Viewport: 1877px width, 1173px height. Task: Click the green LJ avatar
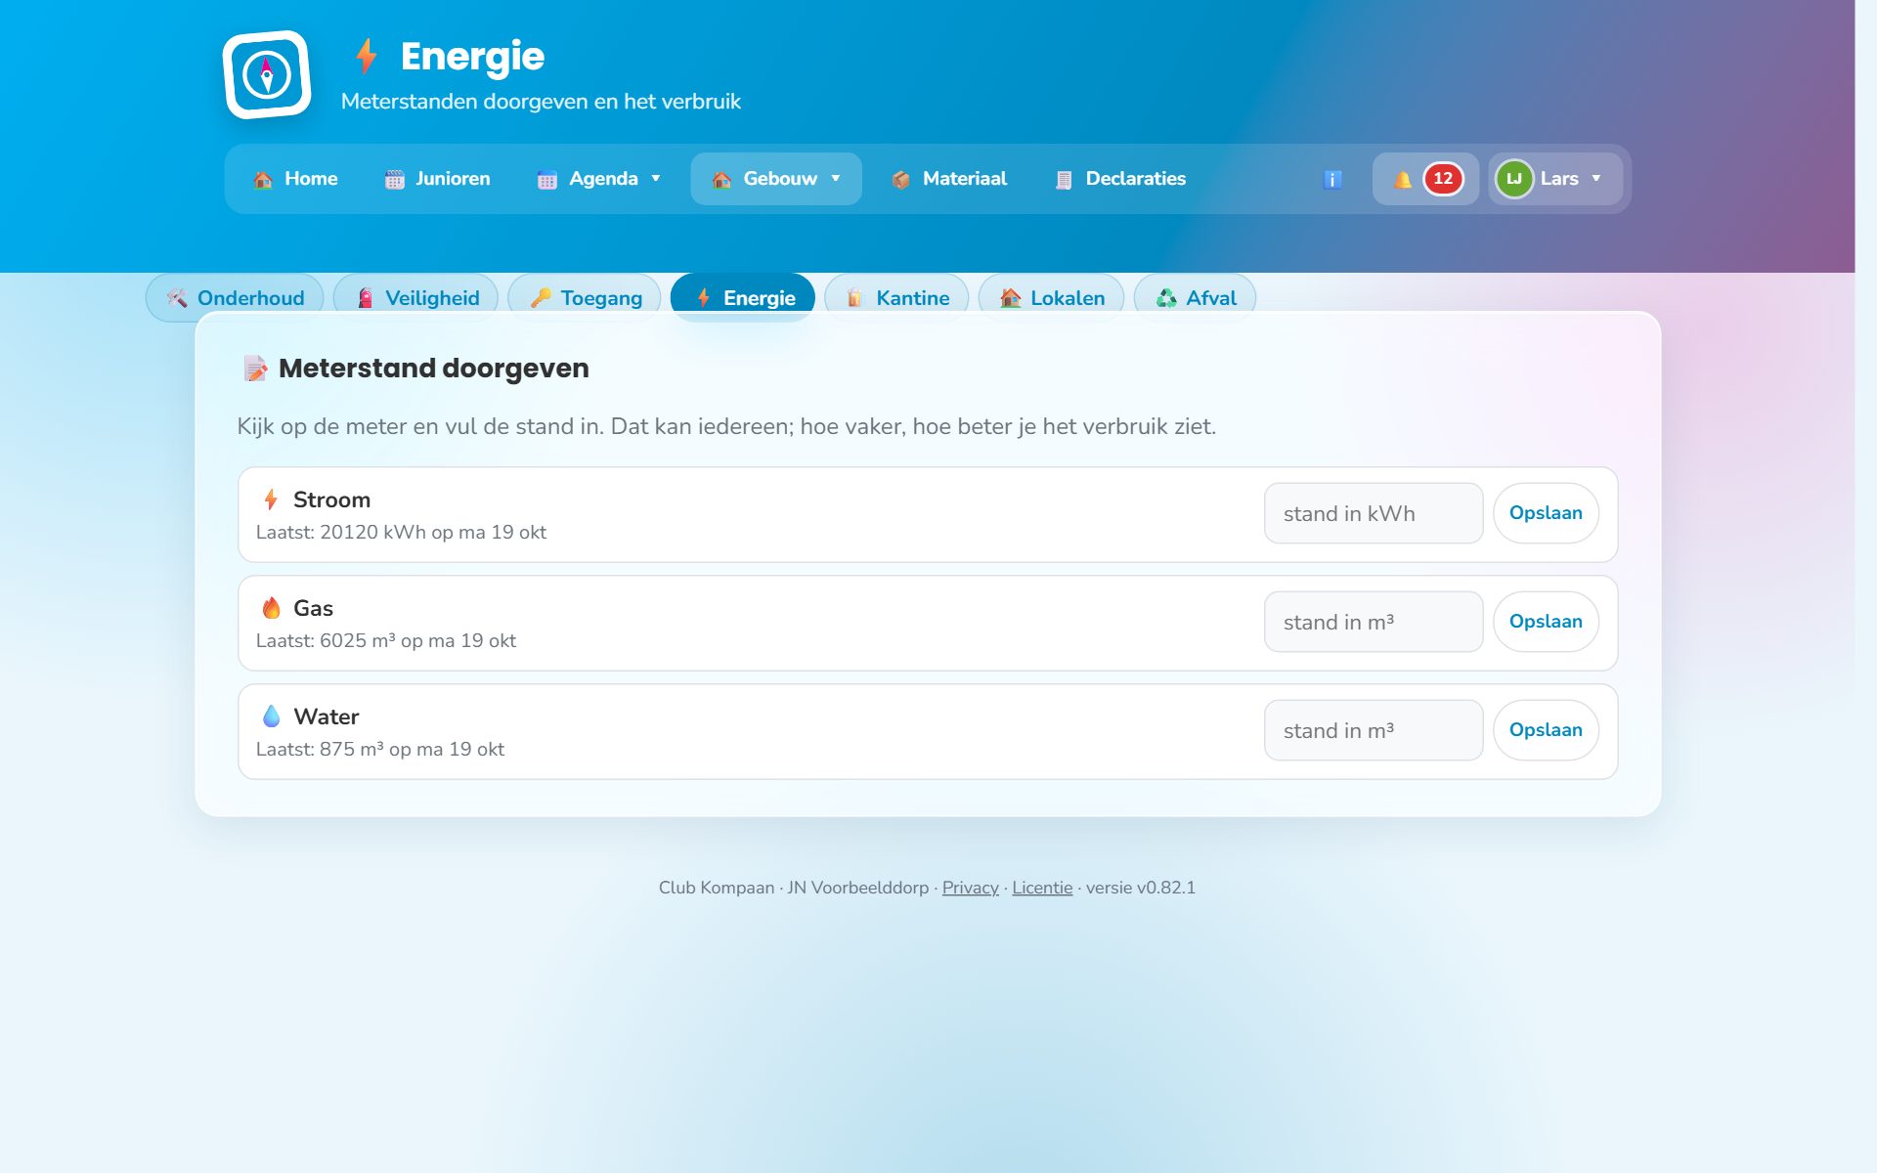click(x=1514, y=179)
